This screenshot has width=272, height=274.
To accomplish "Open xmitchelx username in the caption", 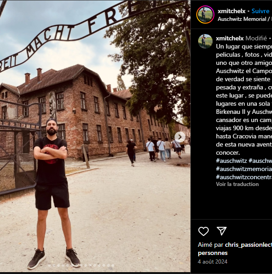I will (x=229, y=38).
